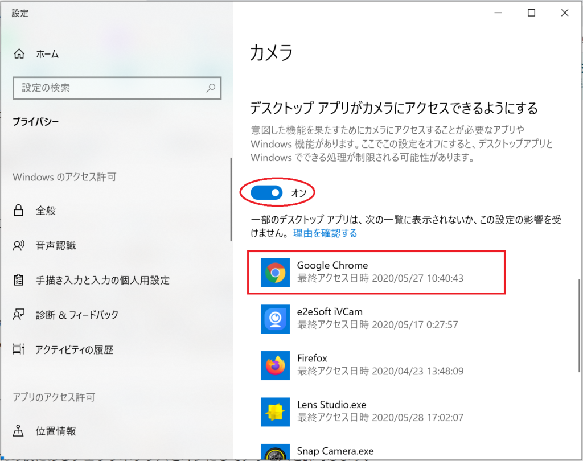
Task: Toggle desktop app camera access switch
Action: [266, 192]
